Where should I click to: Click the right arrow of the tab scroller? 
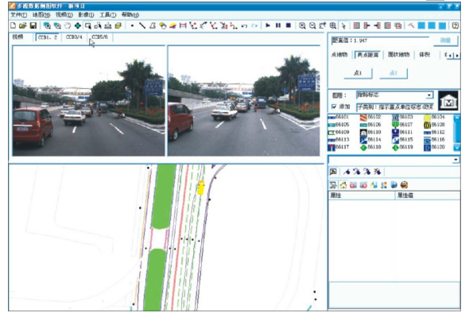click(457, 56)
